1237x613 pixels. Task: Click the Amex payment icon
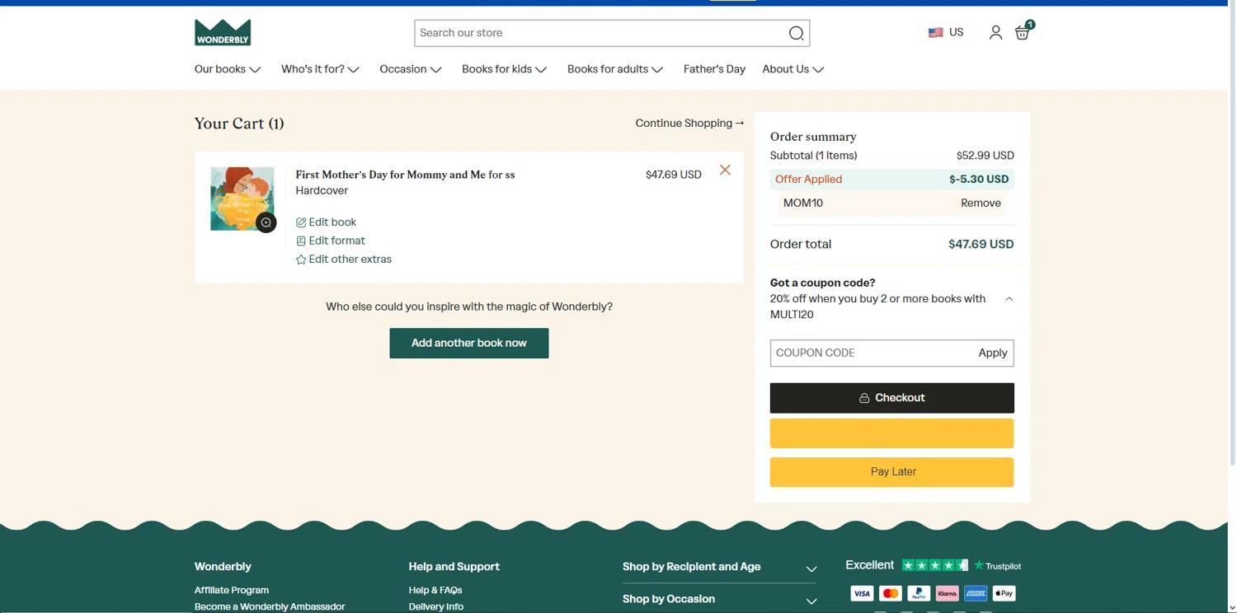976,593
